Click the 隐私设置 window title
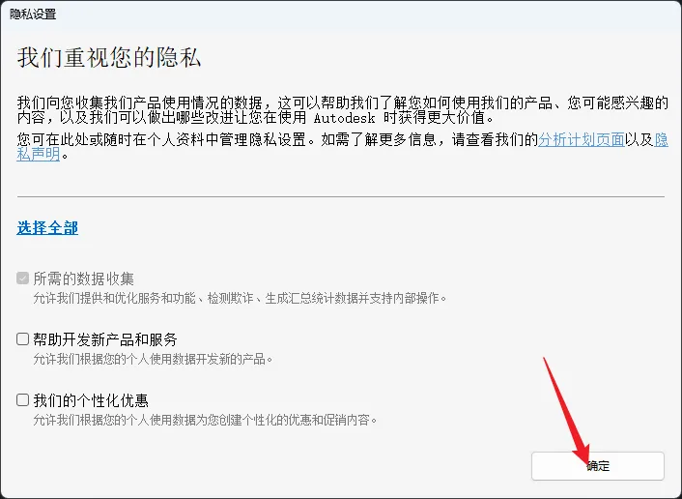The image size is (682, 499). (33, 15)
